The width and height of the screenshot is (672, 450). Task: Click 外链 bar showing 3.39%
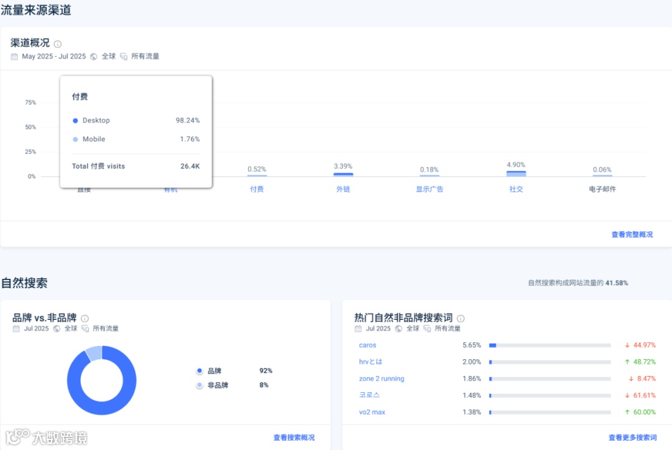(343, 174)
